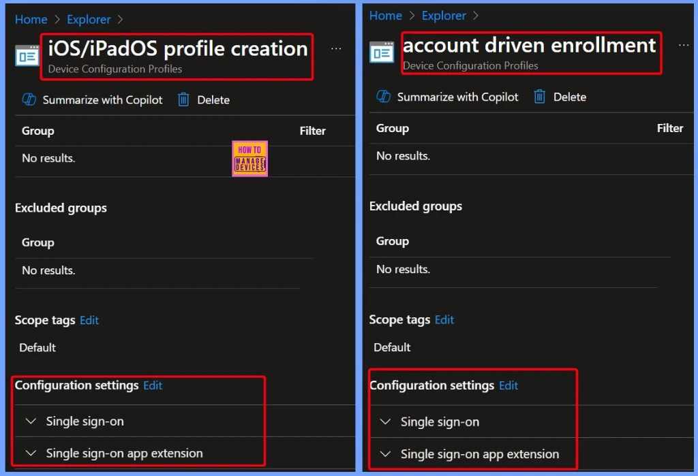Click Default scope tag in account driven enrollment pane
This screenshot has width=698, height=476.
click(x=392, y=347)
